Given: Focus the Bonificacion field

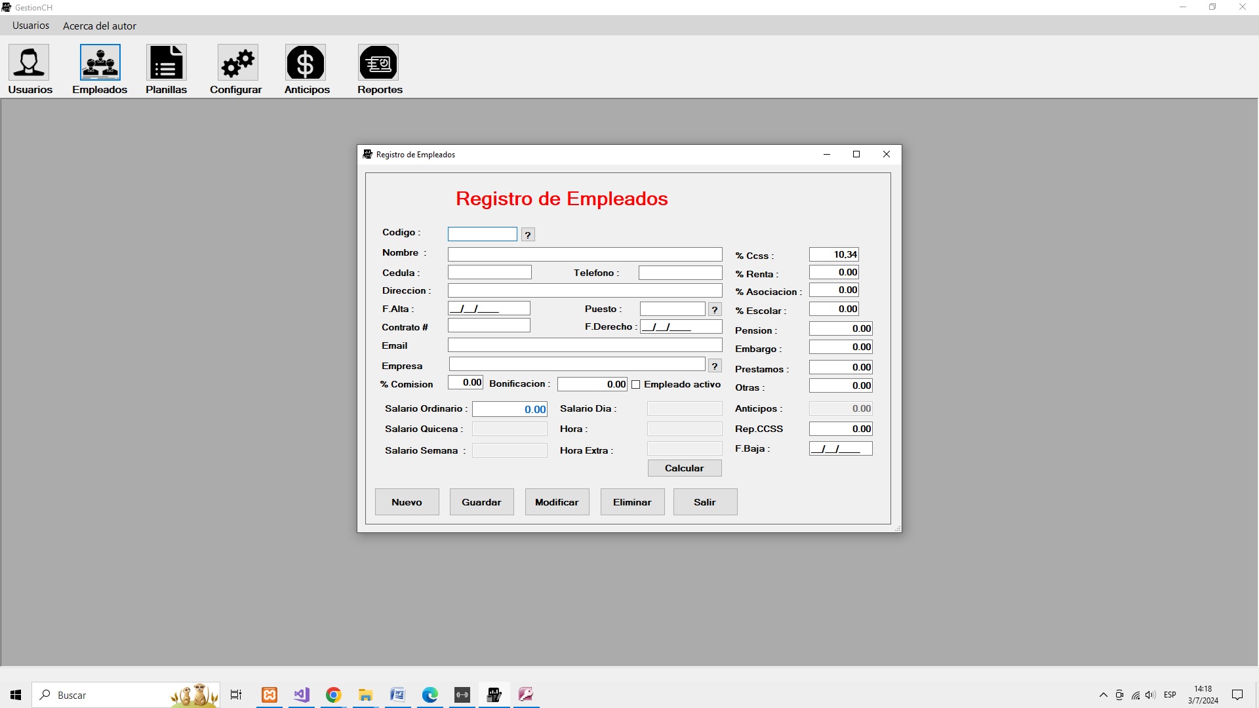Looking at the screenshot, I should [592, 384].
